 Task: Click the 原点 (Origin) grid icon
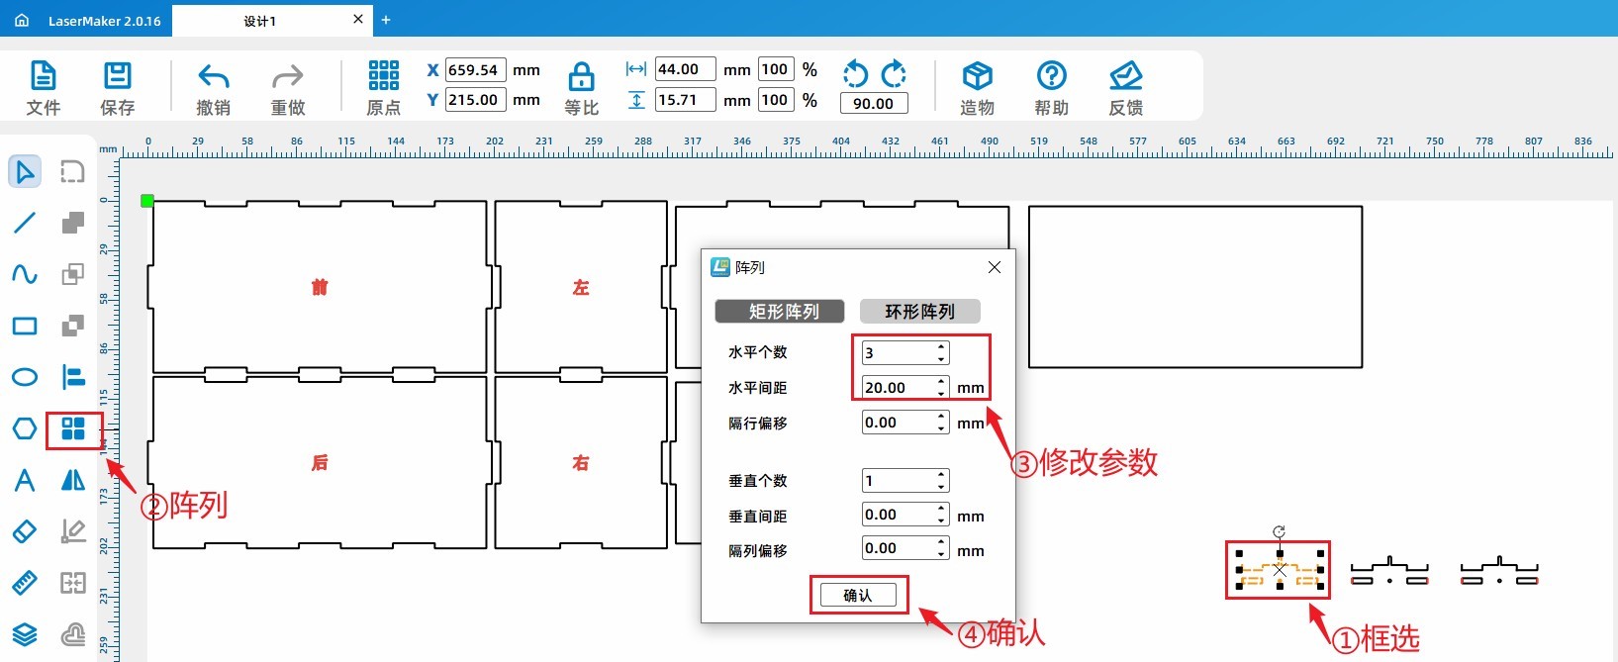pos(384,75)
